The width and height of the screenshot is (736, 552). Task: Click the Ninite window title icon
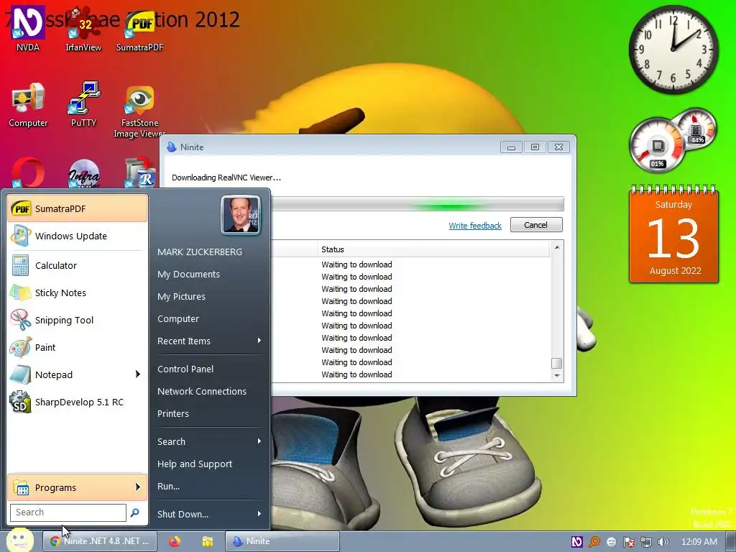tap(172, 147)
